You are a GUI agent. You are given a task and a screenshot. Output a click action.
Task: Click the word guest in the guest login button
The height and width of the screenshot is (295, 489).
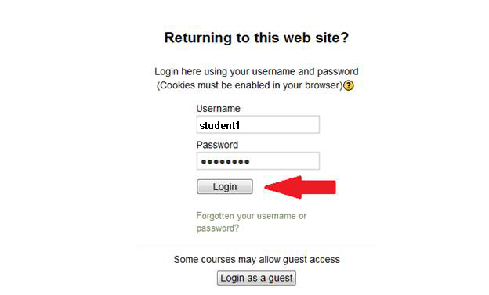coord(281,279)
